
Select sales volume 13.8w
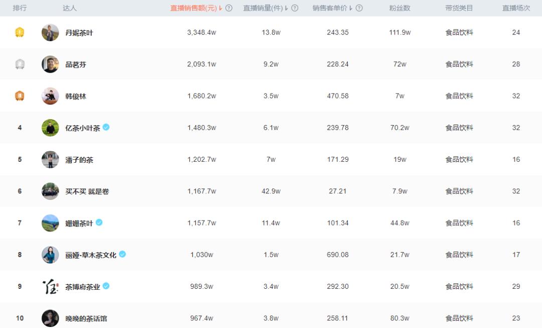(x=271, y=33)
